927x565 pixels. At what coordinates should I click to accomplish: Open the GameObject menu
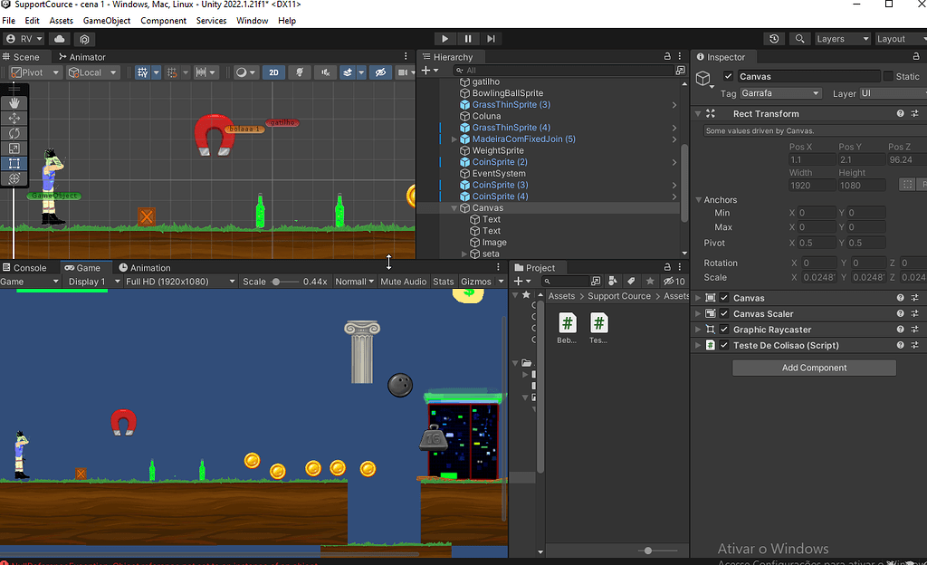coord(106,20)
